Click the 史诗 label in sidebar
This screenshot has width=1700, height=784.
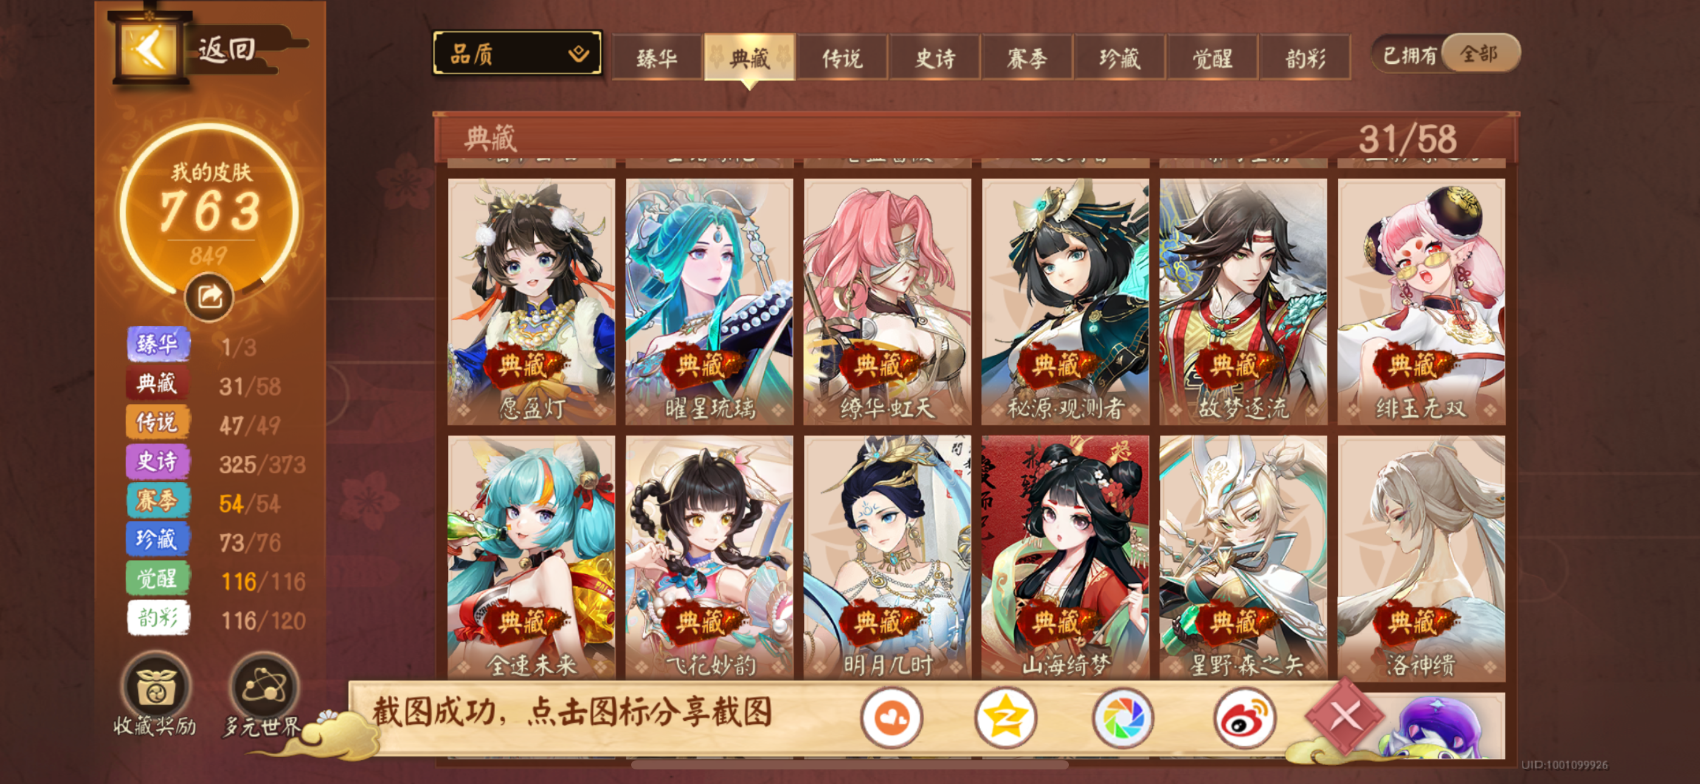click(x=157, y=461)
